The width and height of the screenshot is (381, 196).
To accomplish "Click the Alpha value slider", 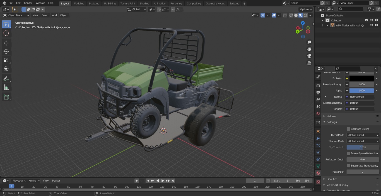I will click(x=361, y=91).
